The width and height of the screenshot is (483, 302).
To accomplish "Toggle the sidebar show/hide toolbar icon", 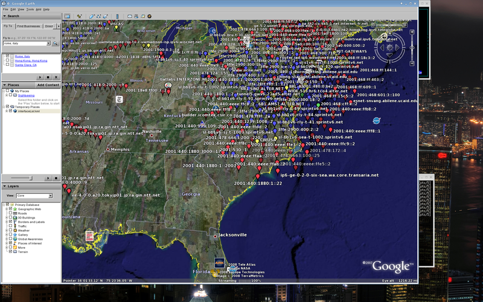I will point(67,16).
